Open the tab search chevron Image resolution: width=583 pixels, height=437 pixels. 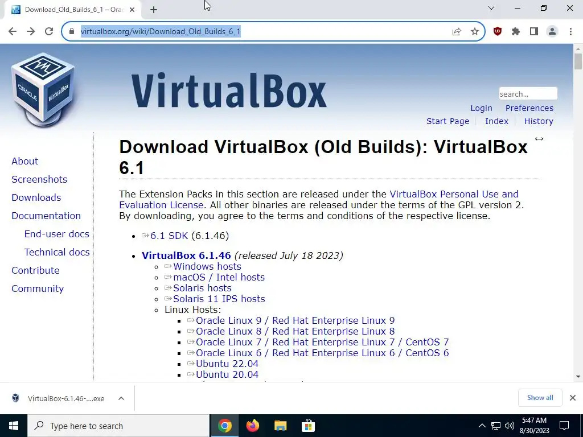pyautogui.click(x=491, y=8)
